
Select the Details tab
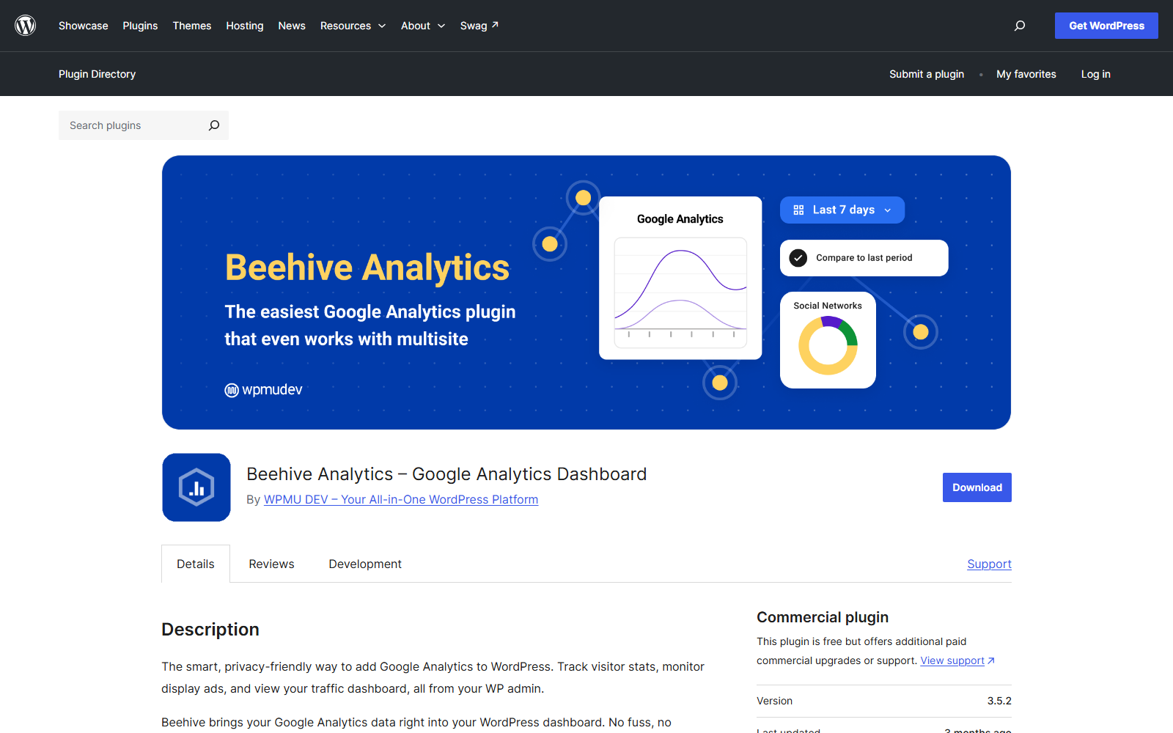tap(196, 564)
